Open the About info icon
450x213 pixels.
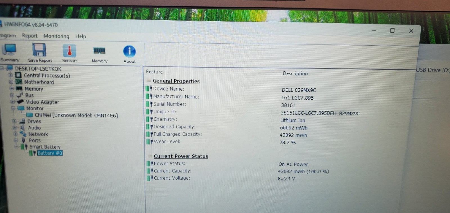click(129, 51)
